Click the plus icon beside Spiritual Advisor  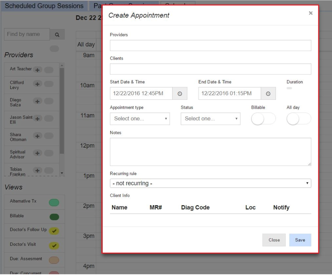pos(37,153)
